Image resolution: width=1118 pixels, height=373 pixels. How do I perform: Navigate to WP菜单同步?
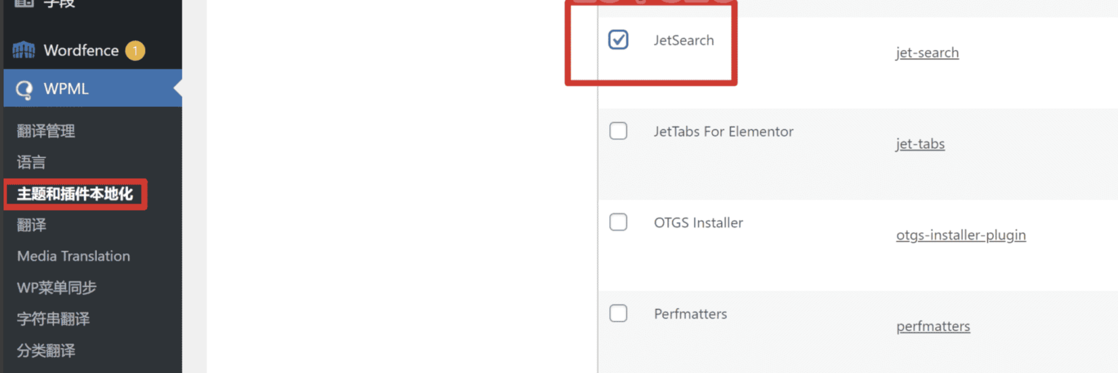click(x=56, y=288)
